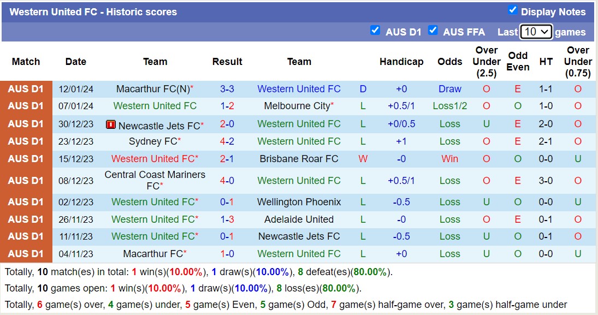This screenshot has width=598, height=315.
Task: Click the Handicap column header
Action: point(402,62)
